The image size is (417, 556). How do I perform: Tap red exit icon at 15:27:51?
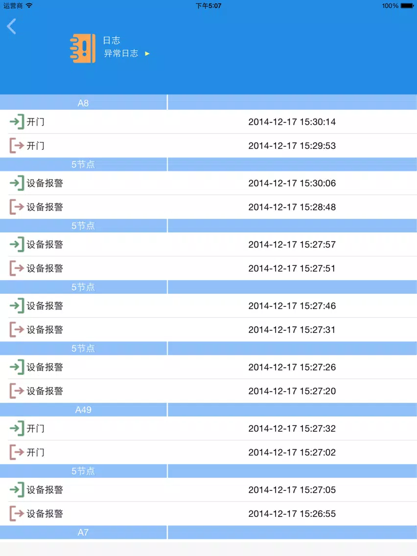click(17, 268)
